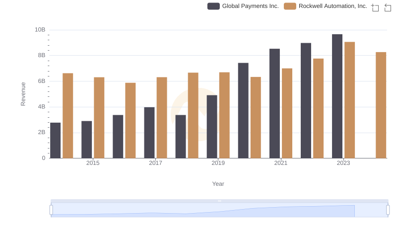Click the Rockwell Automation legend color swatch
The image size is (397, 229).
click(x=290, y=6)
